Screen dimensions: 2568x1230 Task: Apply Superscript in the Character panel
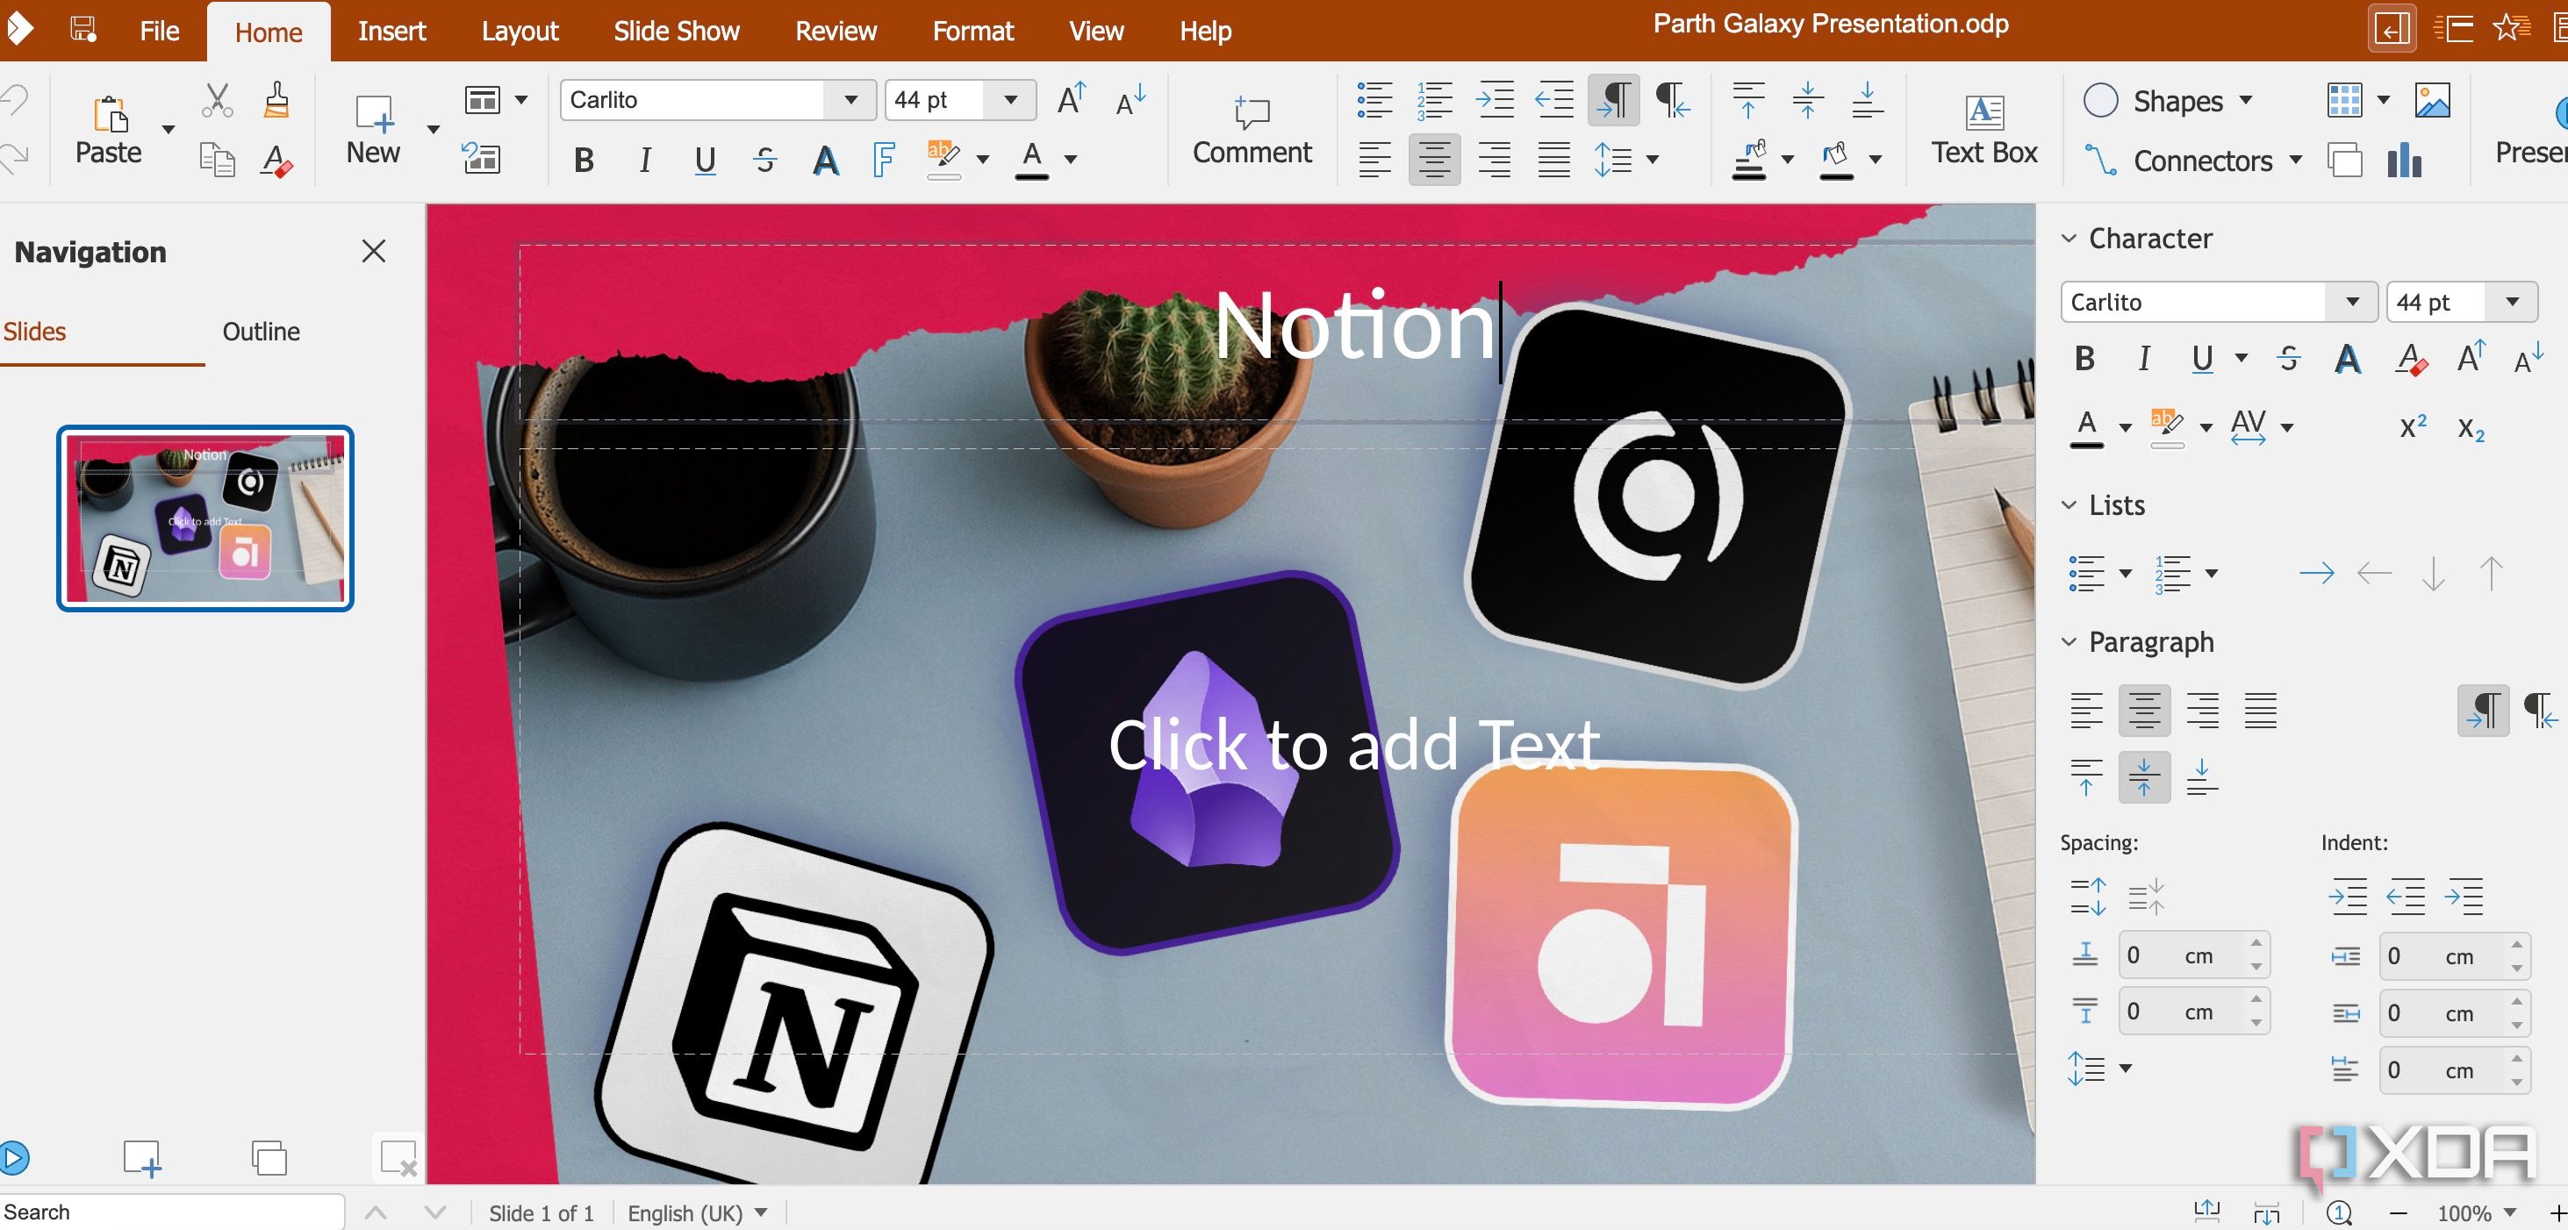pyautogui.click(x=2413, y=427)
